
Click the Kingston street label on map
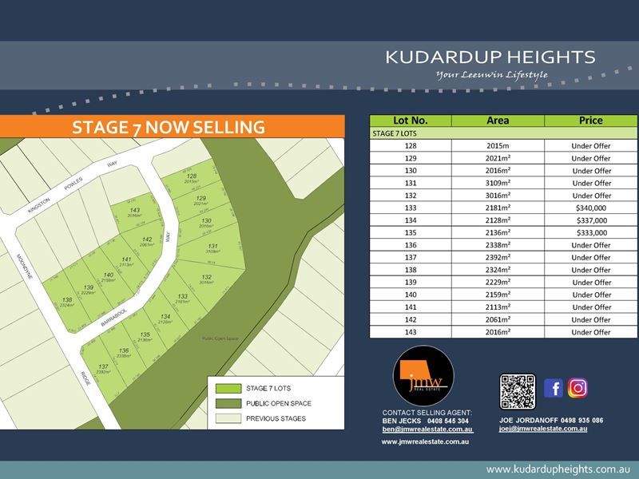click(39, 205)
